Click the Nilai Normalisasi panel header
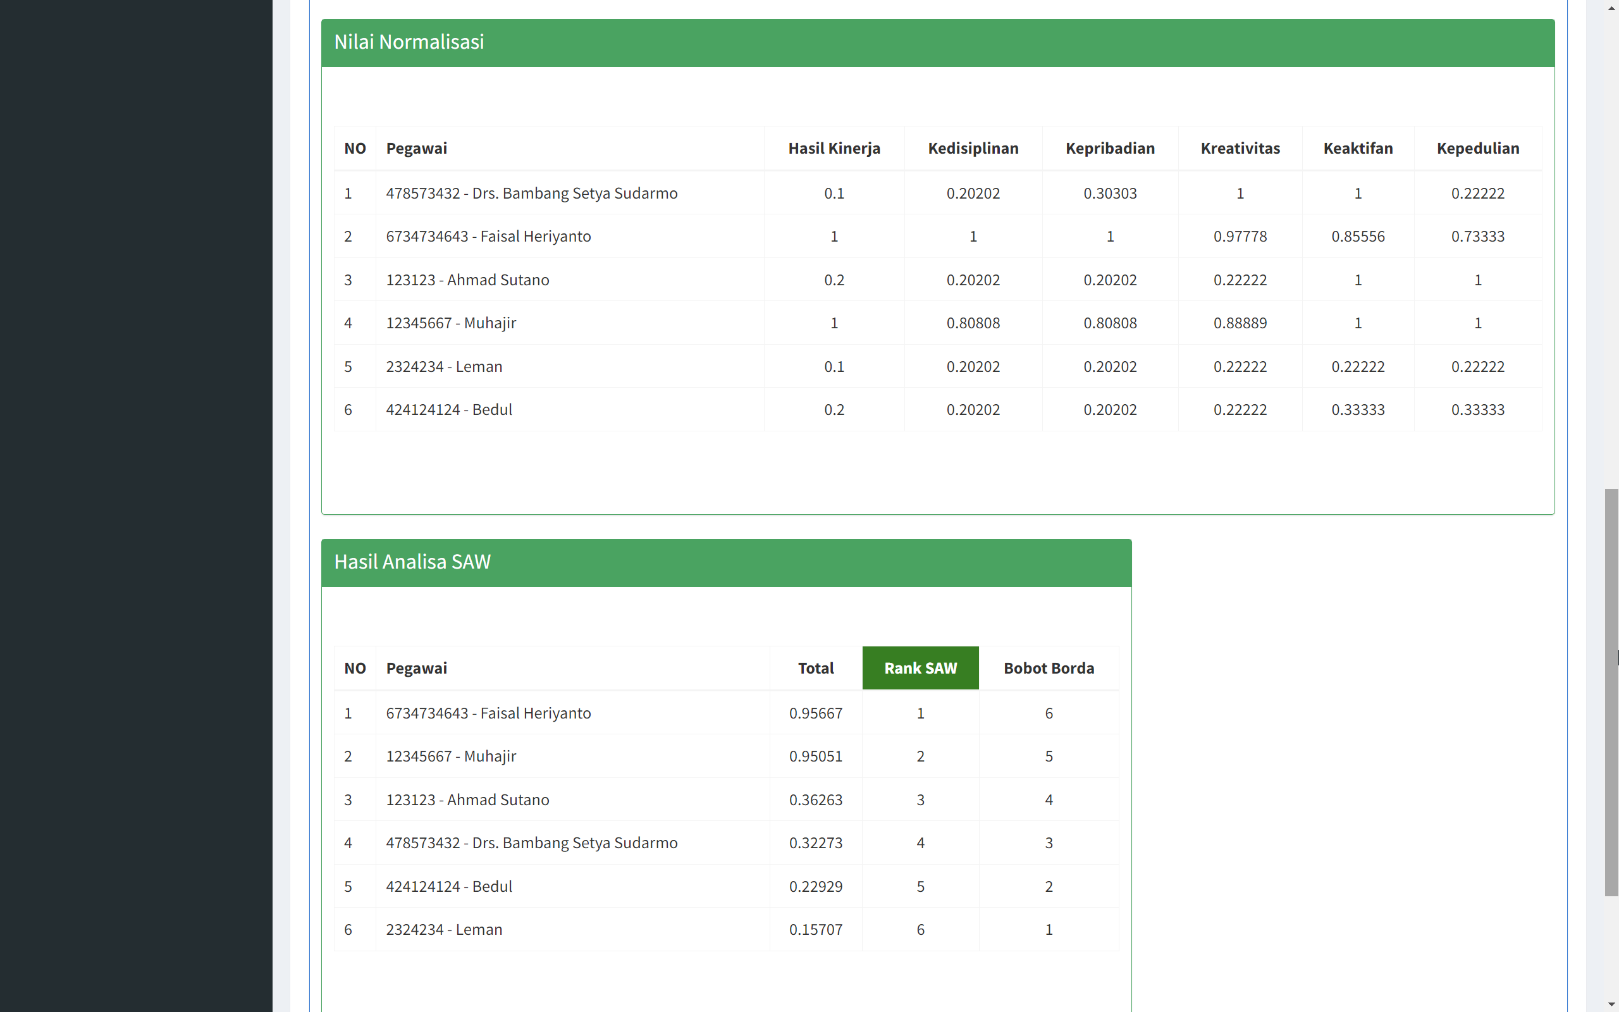 (x=409, y=42)
